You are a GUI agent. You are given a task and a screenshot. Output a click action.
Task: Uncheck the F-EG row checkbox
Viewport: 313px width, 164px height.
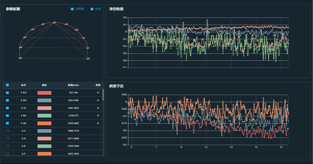click(7, 93)
